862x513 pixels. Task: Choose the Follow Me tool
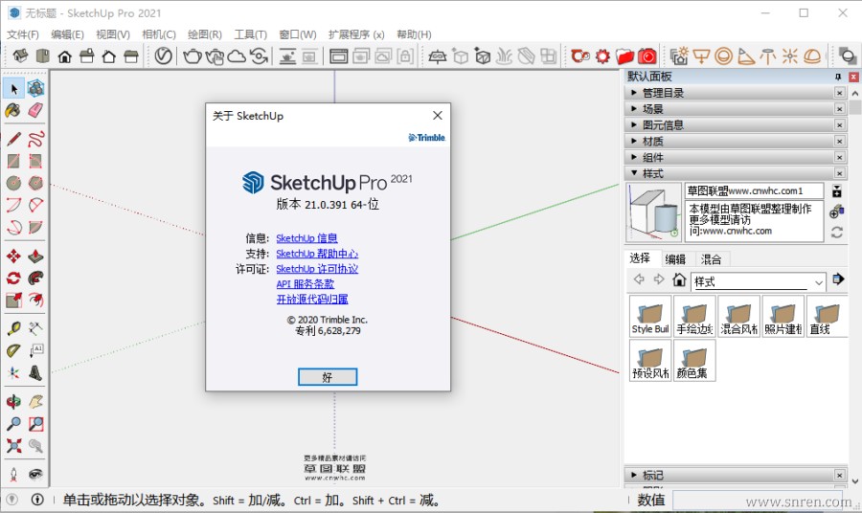(x=35, y=278)
